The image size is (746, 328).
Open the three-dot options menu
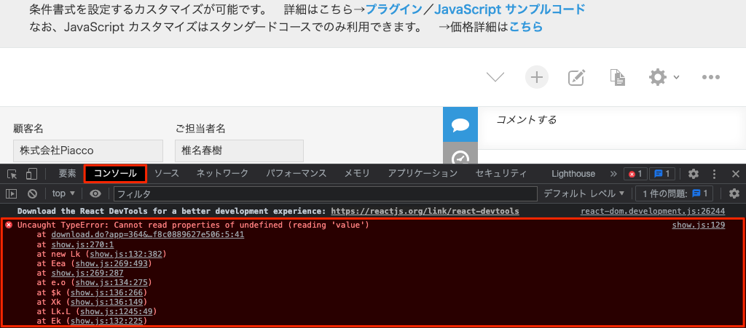pyautogui.click(x=711, y=77)
